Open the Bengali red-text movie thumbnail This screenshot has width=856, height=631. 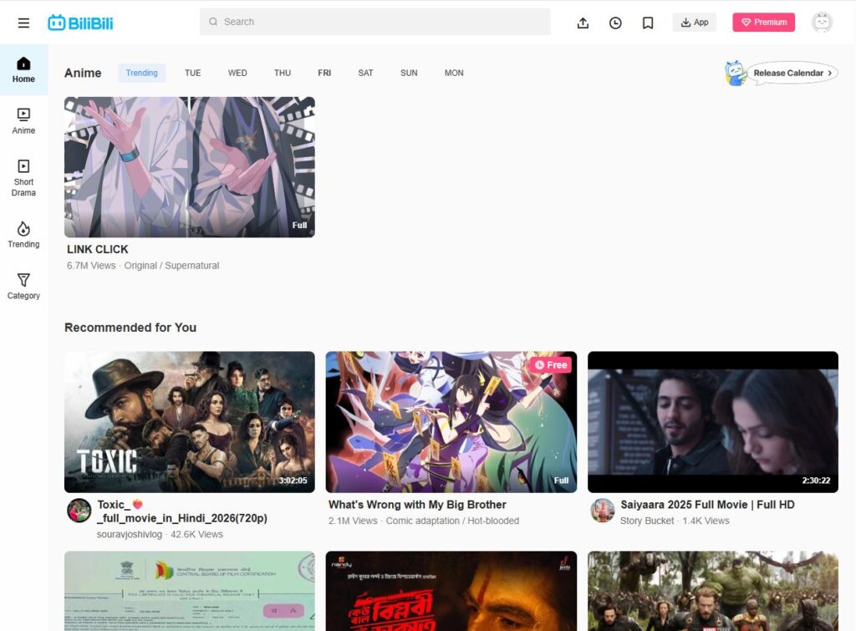451,591
